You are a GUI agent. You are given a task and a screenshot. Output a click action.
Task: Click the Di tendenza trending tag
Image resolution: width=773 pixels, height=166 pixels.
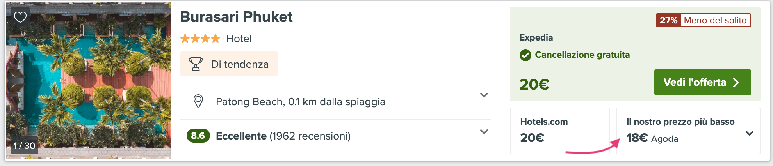point(229,64)
